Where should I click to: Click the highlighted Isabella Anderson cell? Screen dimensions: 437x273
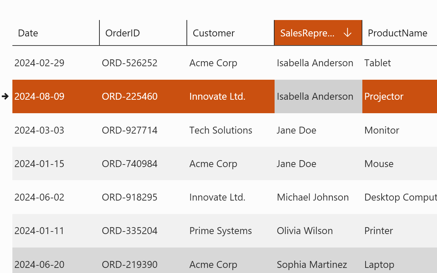click(x=315, y=96)
